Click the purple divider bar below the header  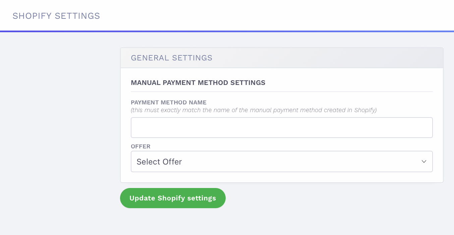tap(227, 31)
